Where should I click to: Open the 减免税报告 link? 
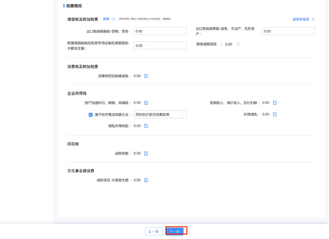(301, 19)
